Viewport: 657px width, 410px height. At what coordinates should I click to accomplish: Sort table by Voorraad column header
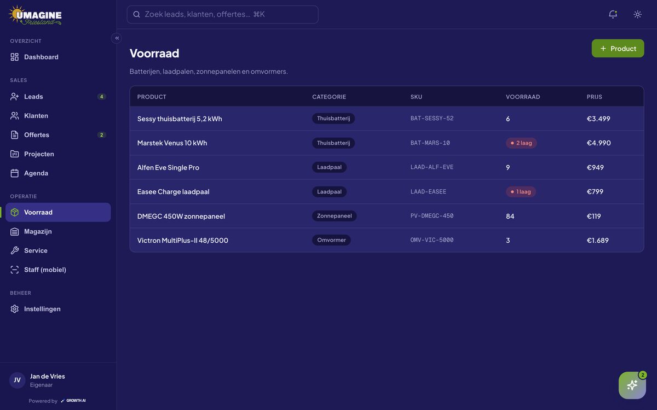point(523,97)
